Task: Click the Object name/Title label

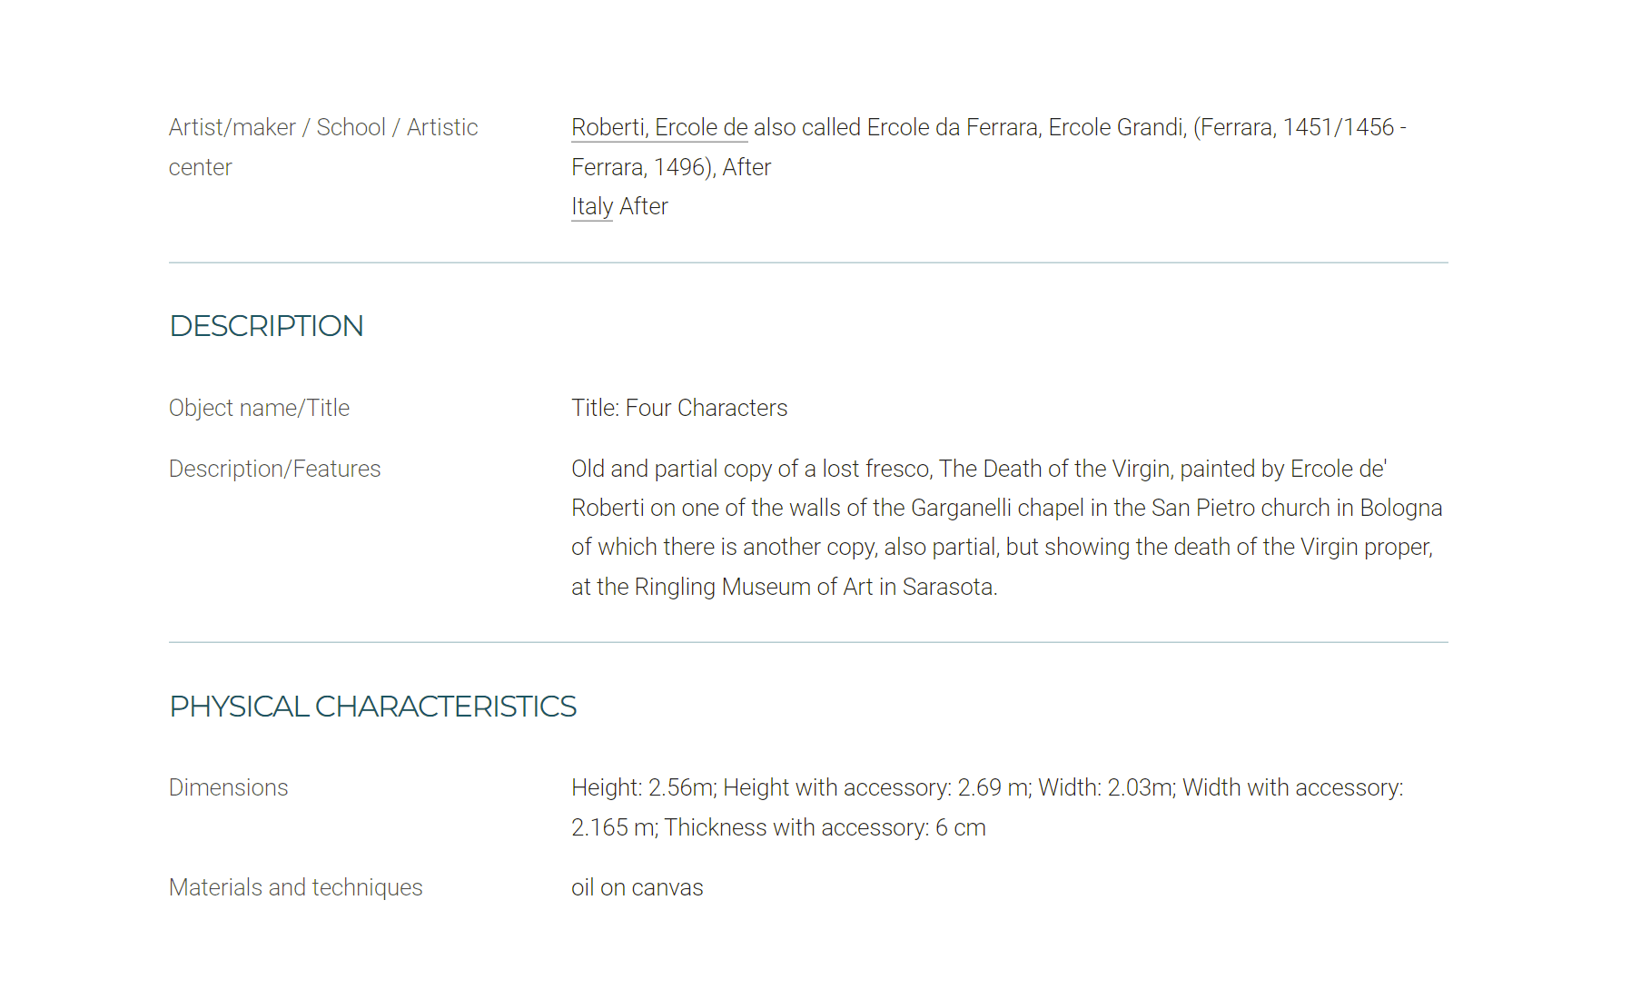Action: click(259, 408)
